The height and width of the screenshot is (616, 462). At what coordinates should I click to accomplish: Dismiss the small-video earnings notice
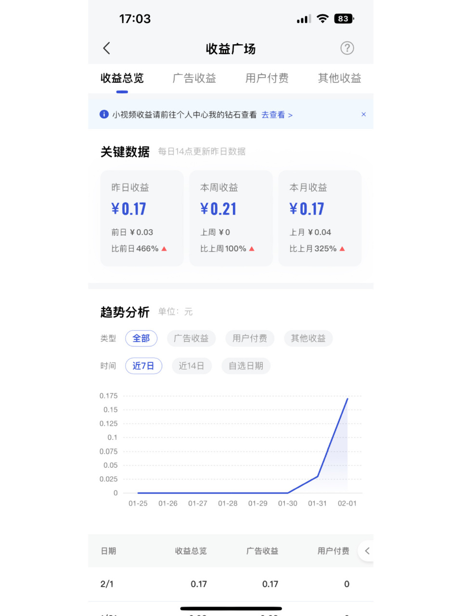click(x=364, y=115)
